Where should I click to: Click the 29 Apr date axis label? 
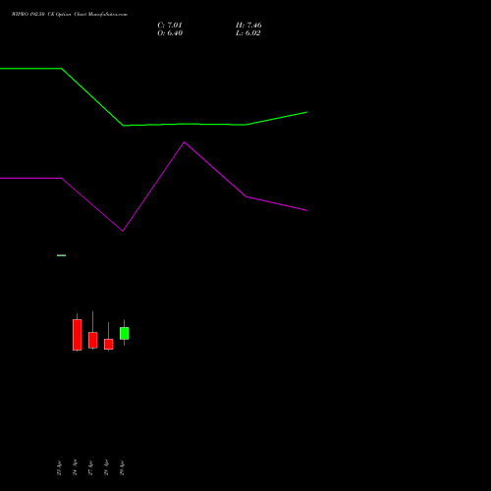point(122,467)
